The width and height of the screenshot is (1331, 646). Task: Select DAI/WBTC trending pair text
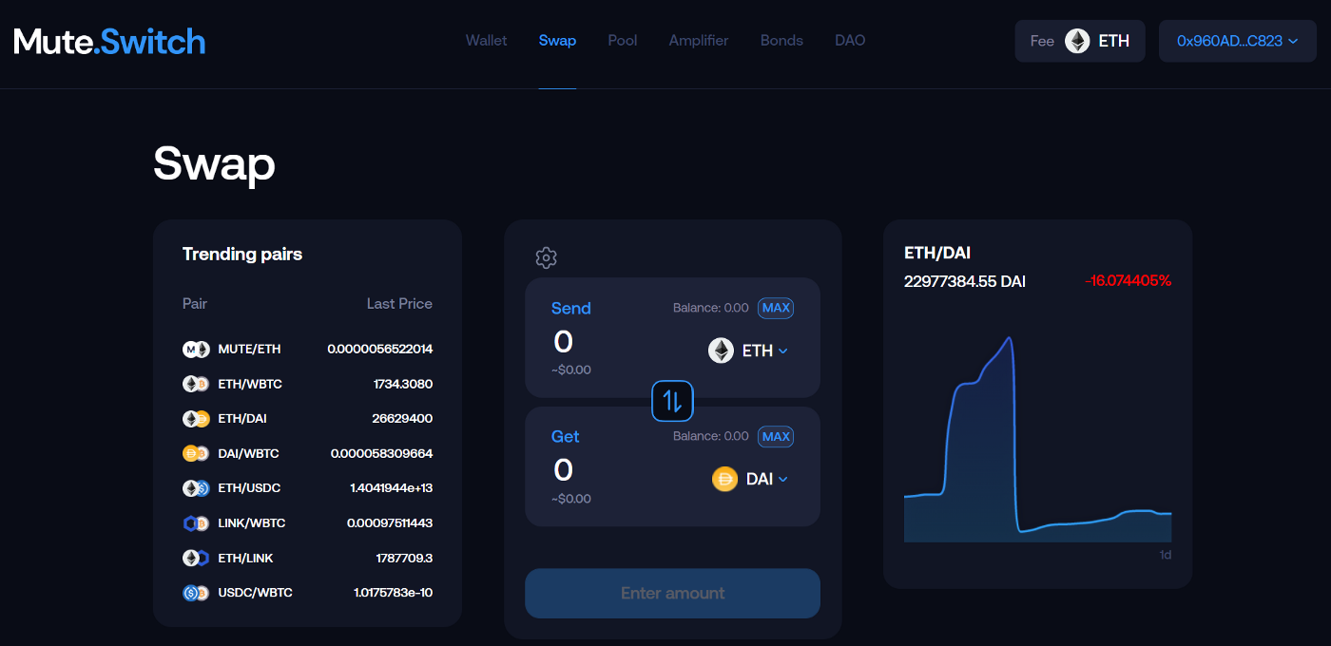248,453
